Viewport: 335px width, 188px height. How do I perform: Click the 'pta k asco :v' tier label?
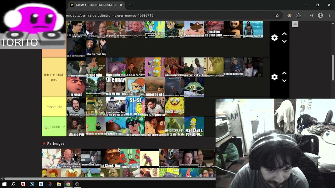click(x=54, y=127)
